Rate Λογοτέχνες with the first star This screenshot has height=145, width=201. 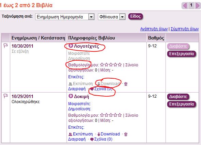click(102, 65)
